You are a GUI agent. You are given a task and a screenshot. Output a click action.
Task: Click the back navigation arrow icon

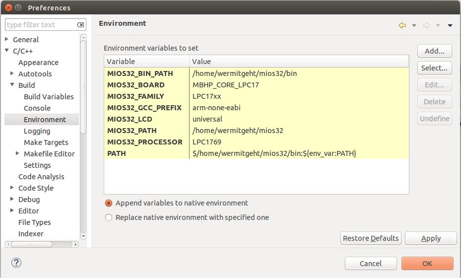[402, 25]
